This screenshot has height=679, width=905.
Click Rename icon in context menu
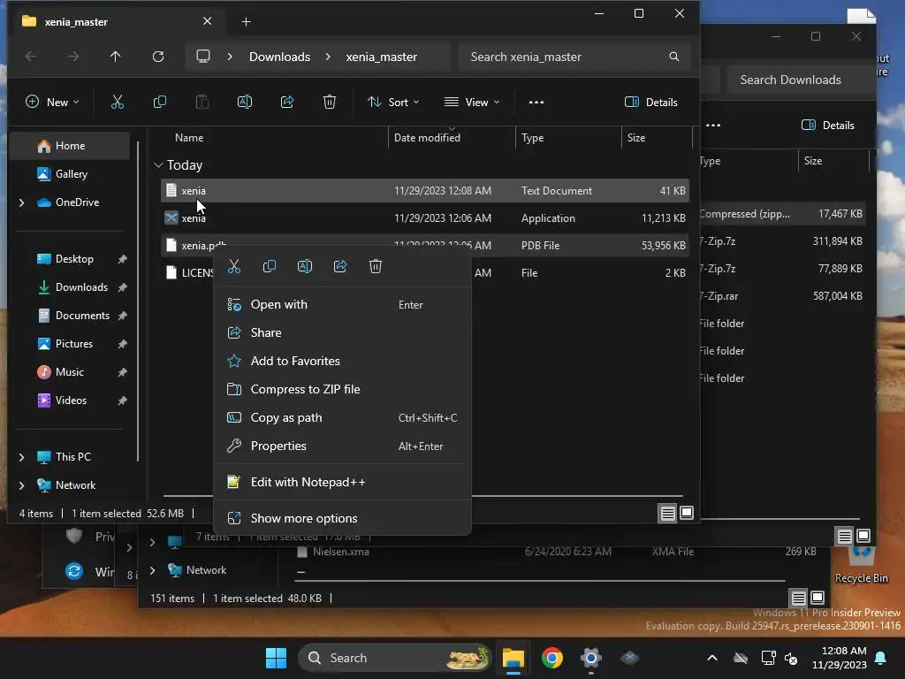point(305,266)
